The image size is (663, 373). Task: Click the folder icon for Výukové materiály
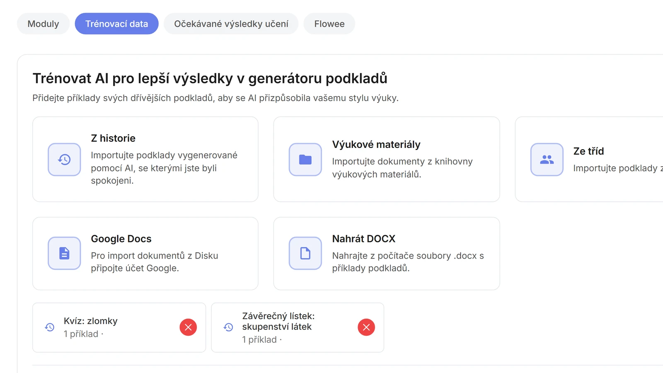305,160
